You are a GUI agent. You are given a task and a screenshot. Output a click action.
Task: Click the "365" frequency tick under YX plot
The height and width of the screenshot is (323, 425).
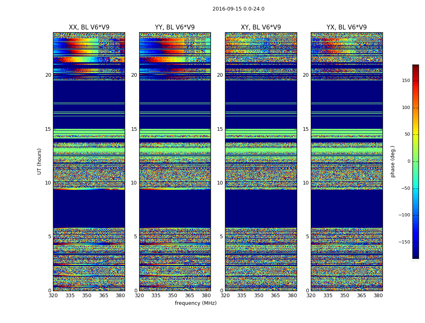(x=361, y=296)
